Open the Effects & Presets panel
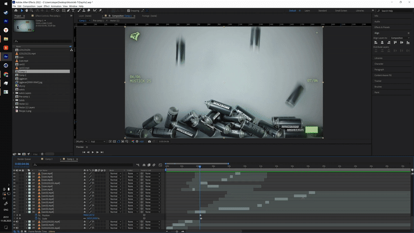Screen dimensions: 414x233 (x=382, y=27)
